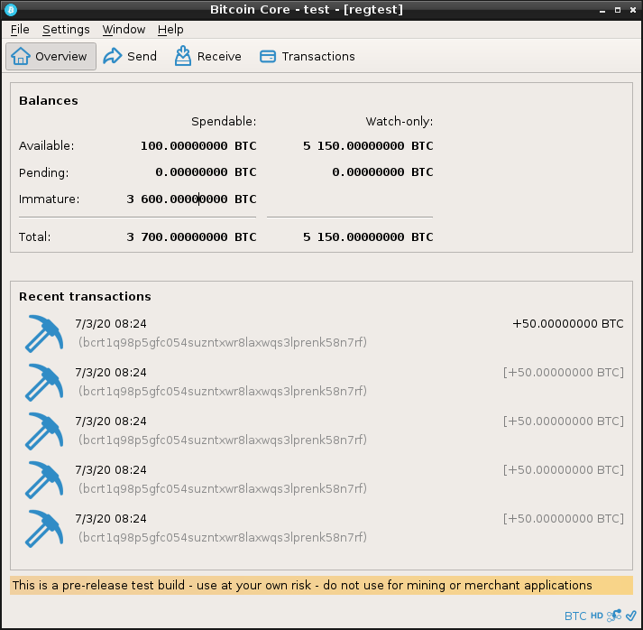643x630 pixels.
Task: Click the Watch-only: column header
Action: tap(400, 122)
